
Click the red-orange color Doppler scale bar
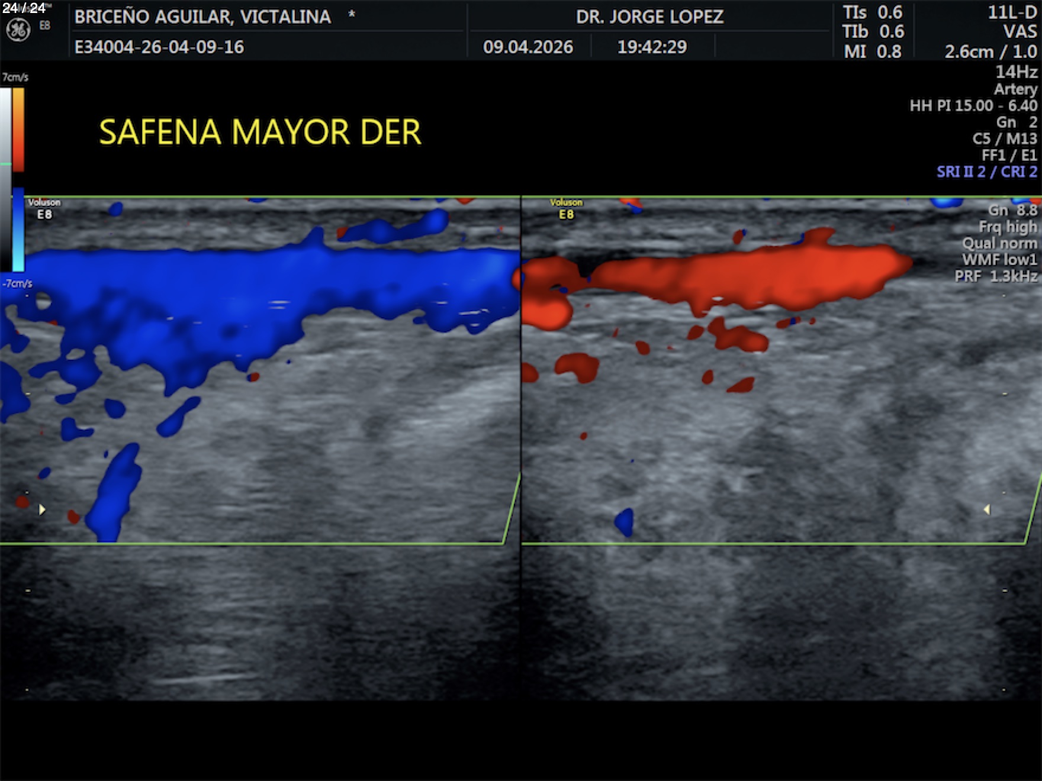(18, 130)
